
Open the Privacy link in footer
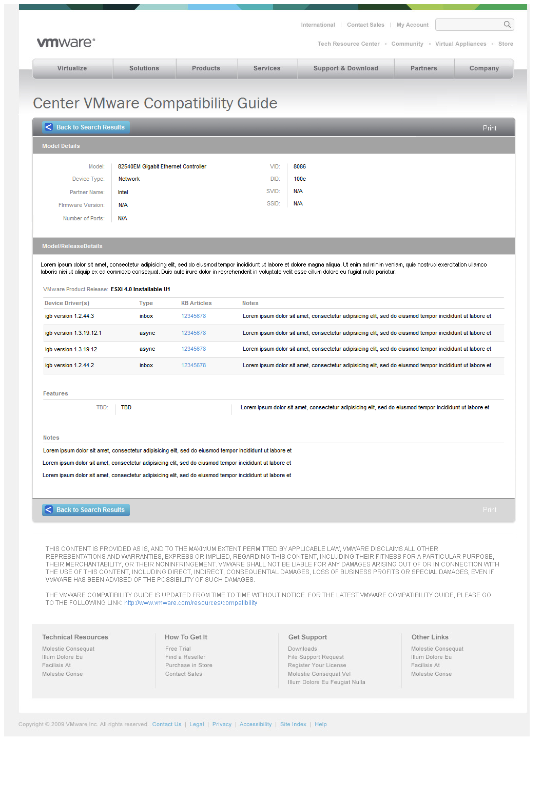222,725
